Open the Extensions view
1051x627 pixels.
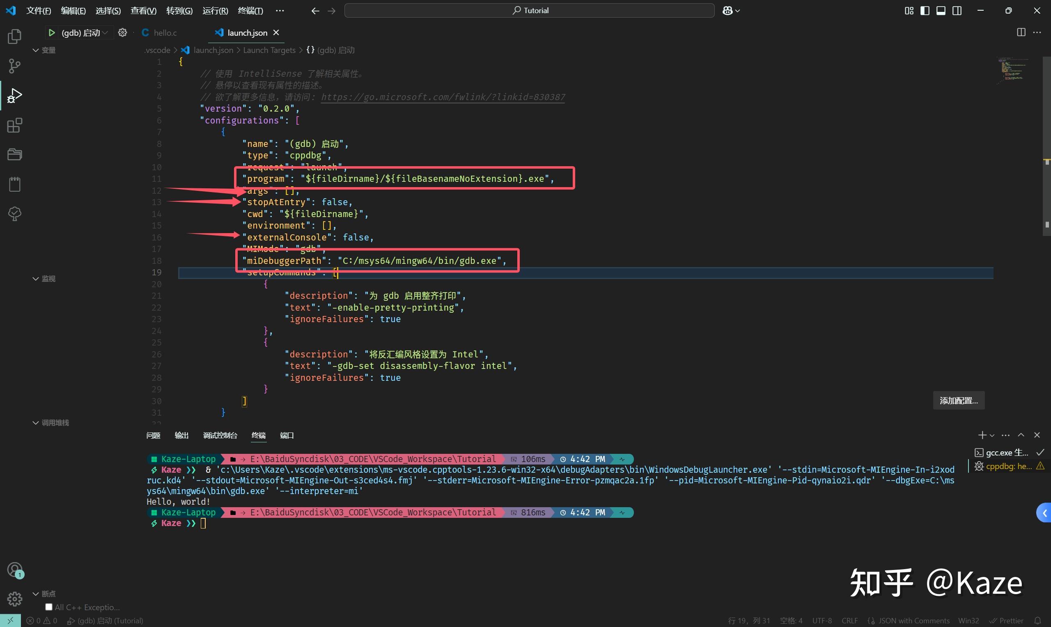click(x=14, y=125)
